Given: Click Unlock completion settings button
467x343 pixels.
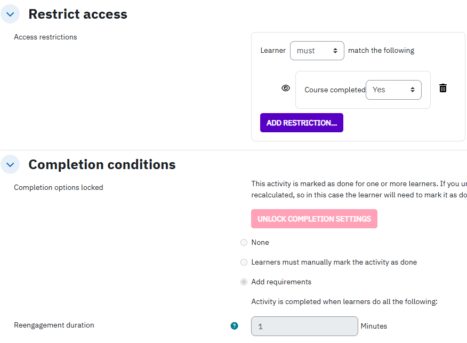Looking at the screenshot, I should point(314,219).
